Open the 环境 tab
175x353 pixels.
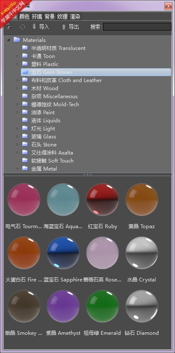37,17
